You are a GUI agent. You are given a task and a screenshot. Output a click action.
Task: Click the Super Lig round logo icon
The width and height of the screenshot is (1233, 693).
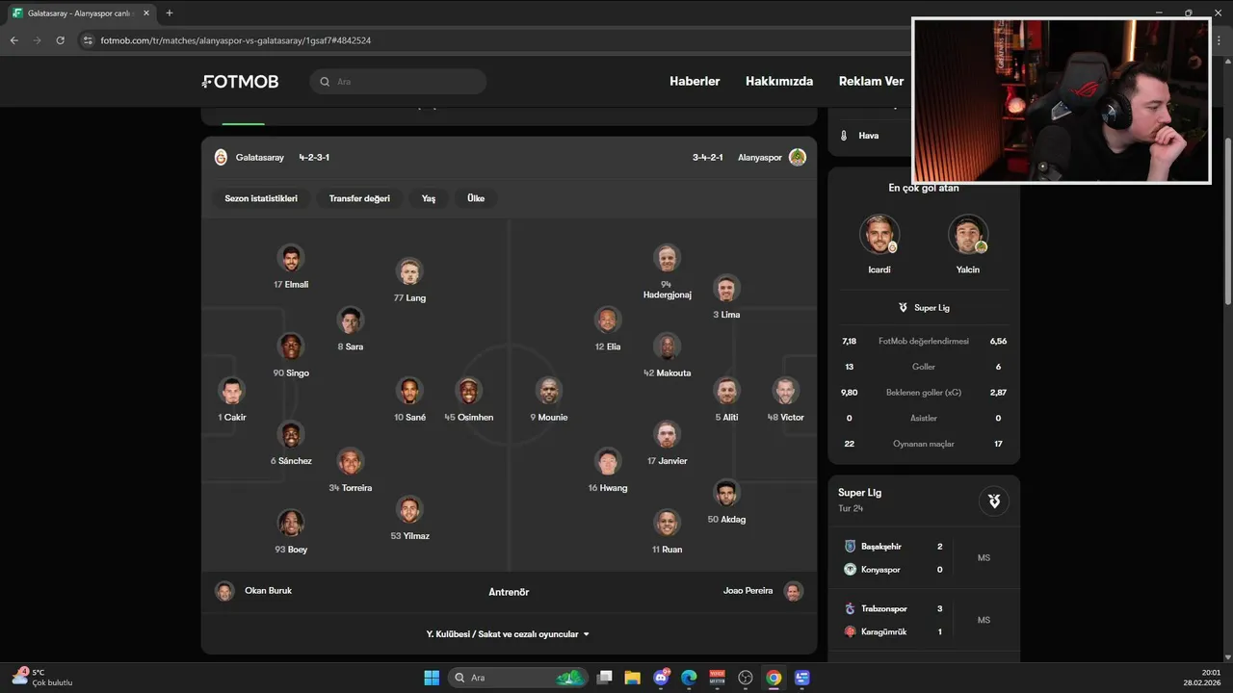click(x=994, y=500)
